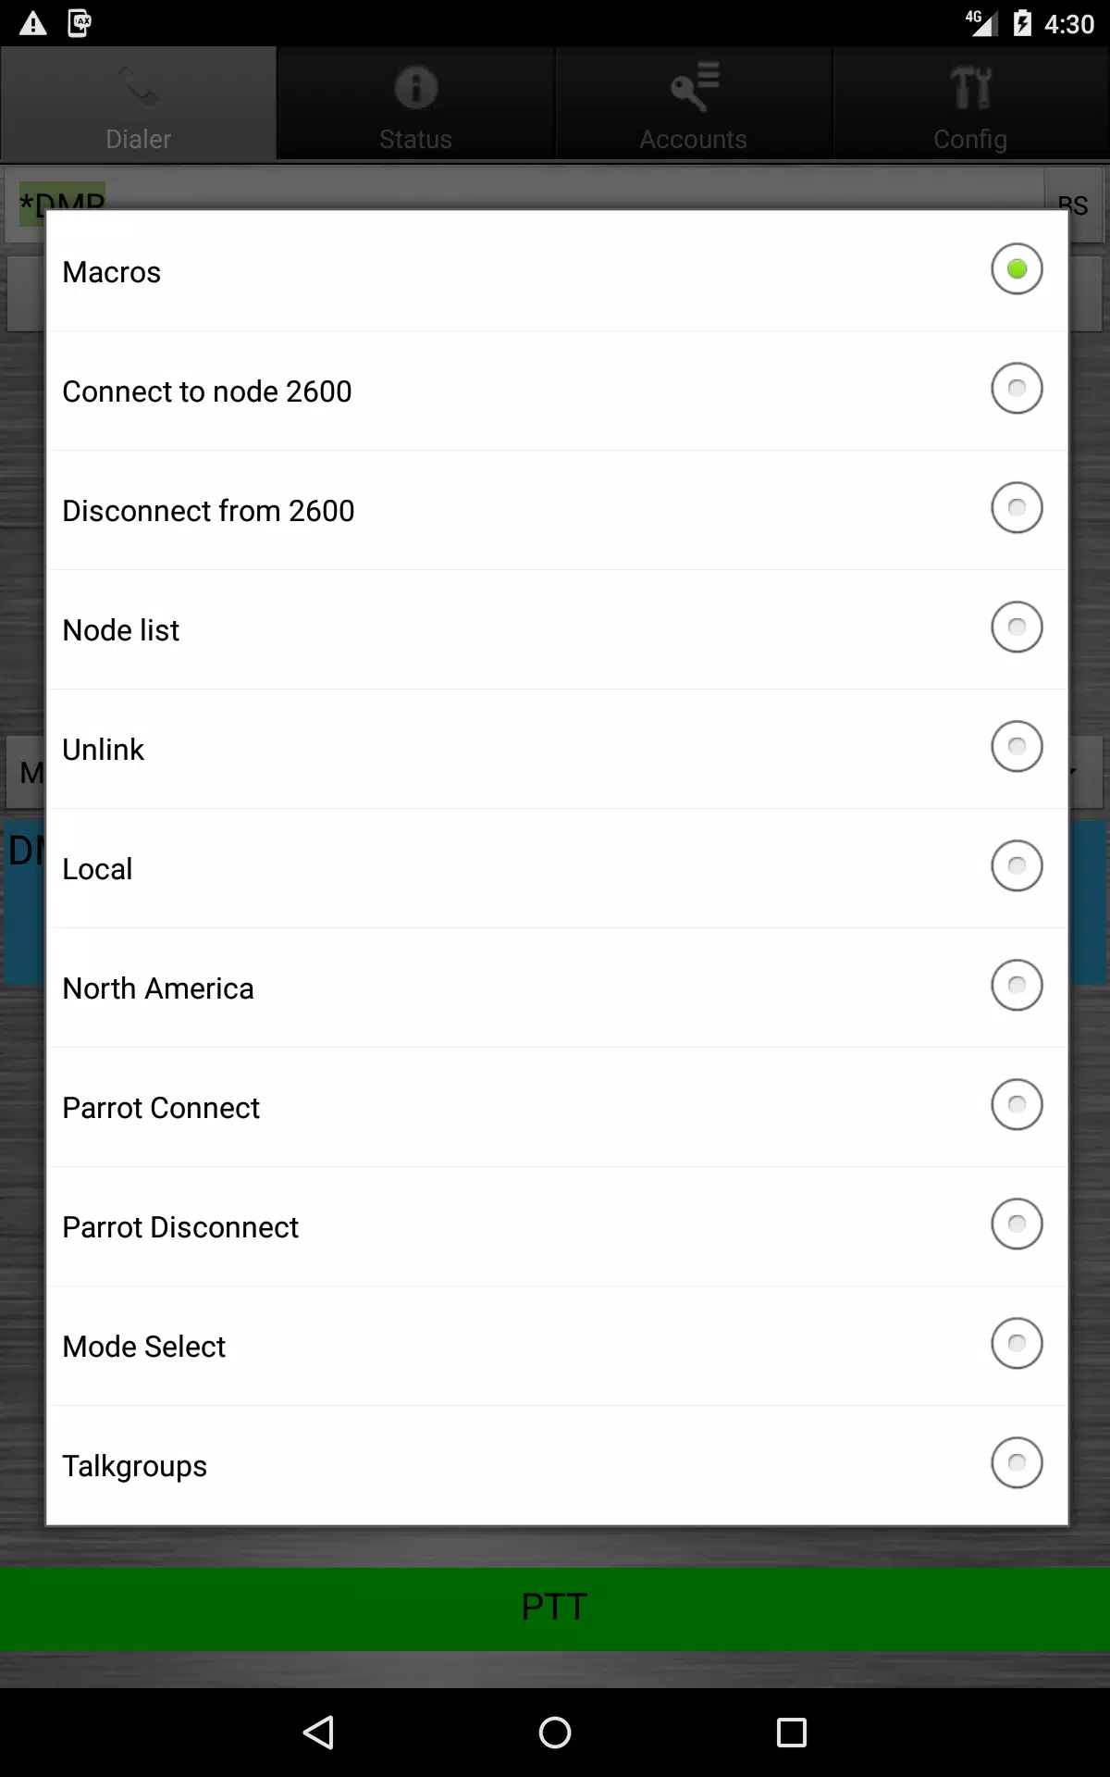Open the Accounts key icon

coord(694,87)
